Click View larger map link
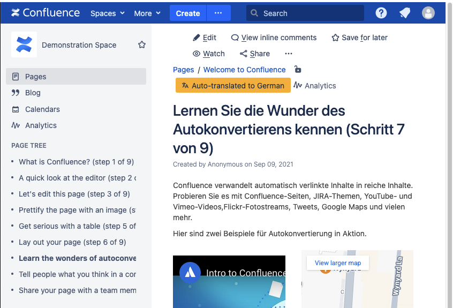This screenshot has width=453, height=308. pyautogui.click(x=338, y=263)
